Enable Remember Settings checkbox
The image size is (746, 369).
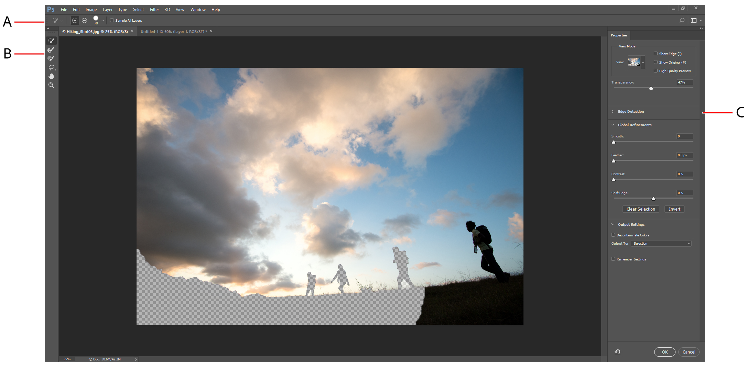(613, 259)
